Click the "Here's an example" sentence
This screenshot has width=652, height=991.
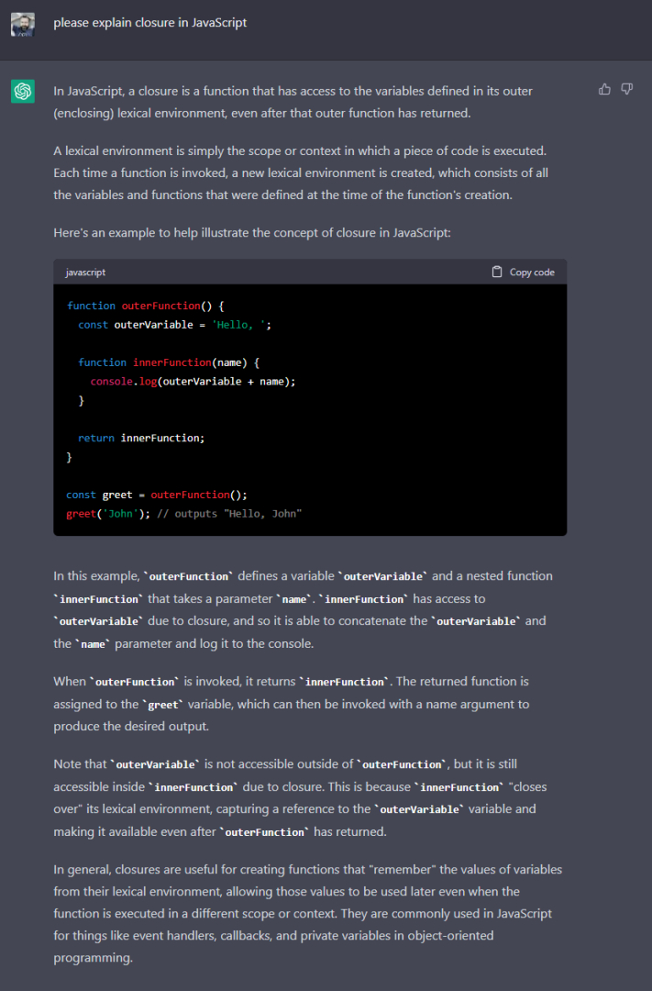(x=251, y=233)
